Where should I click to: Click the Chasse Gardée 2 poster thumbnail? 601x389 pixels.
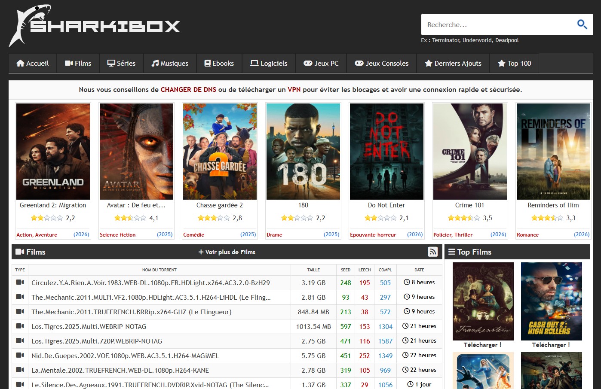pyautogui.click(x=220, y=152)
